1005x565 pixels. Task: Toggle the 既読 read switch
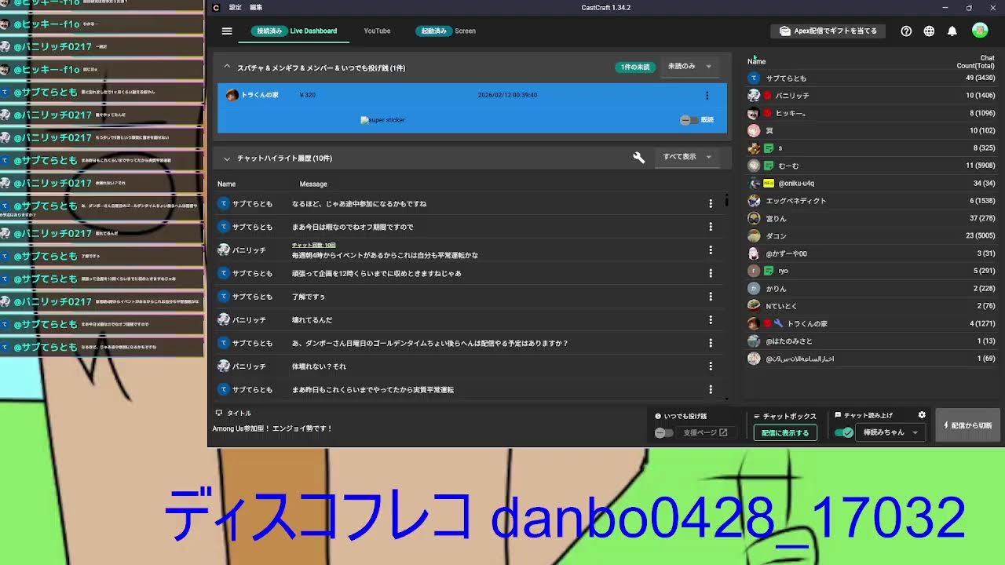[x=688, y=120]
